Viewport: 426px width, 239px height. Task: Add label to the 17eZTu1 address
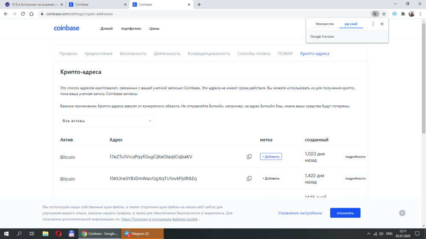click(271, 157)
